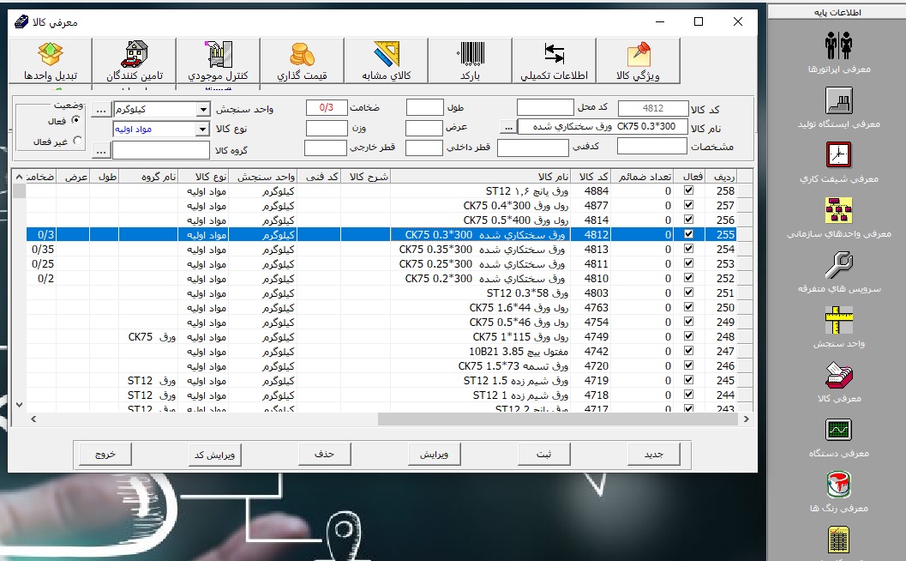Toggle فعال checkbox for row 258
The image size is (906, 561).
pos(688,190)
